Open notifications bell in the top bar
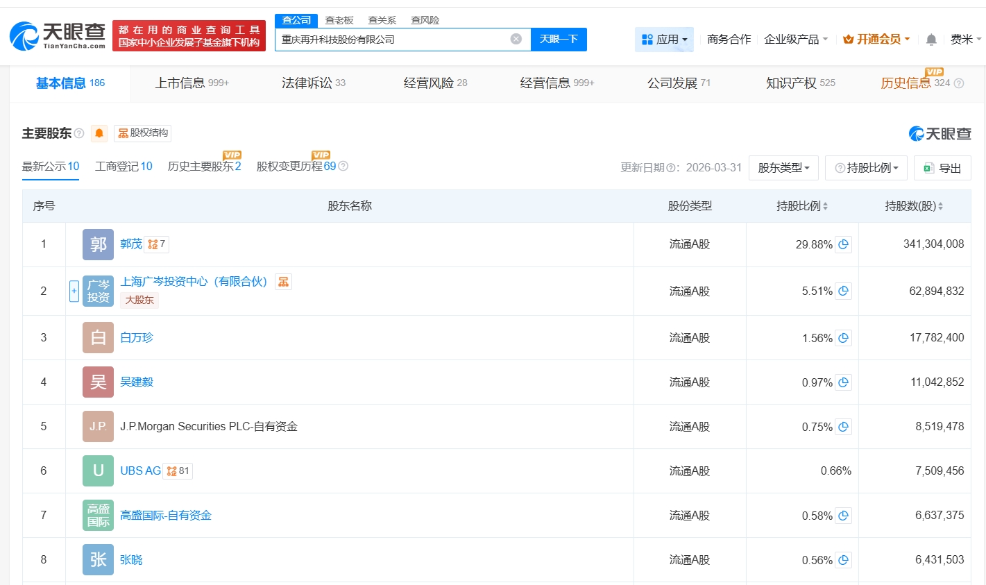This screenshot has width=986, height=585. click(x=931, y=40)
